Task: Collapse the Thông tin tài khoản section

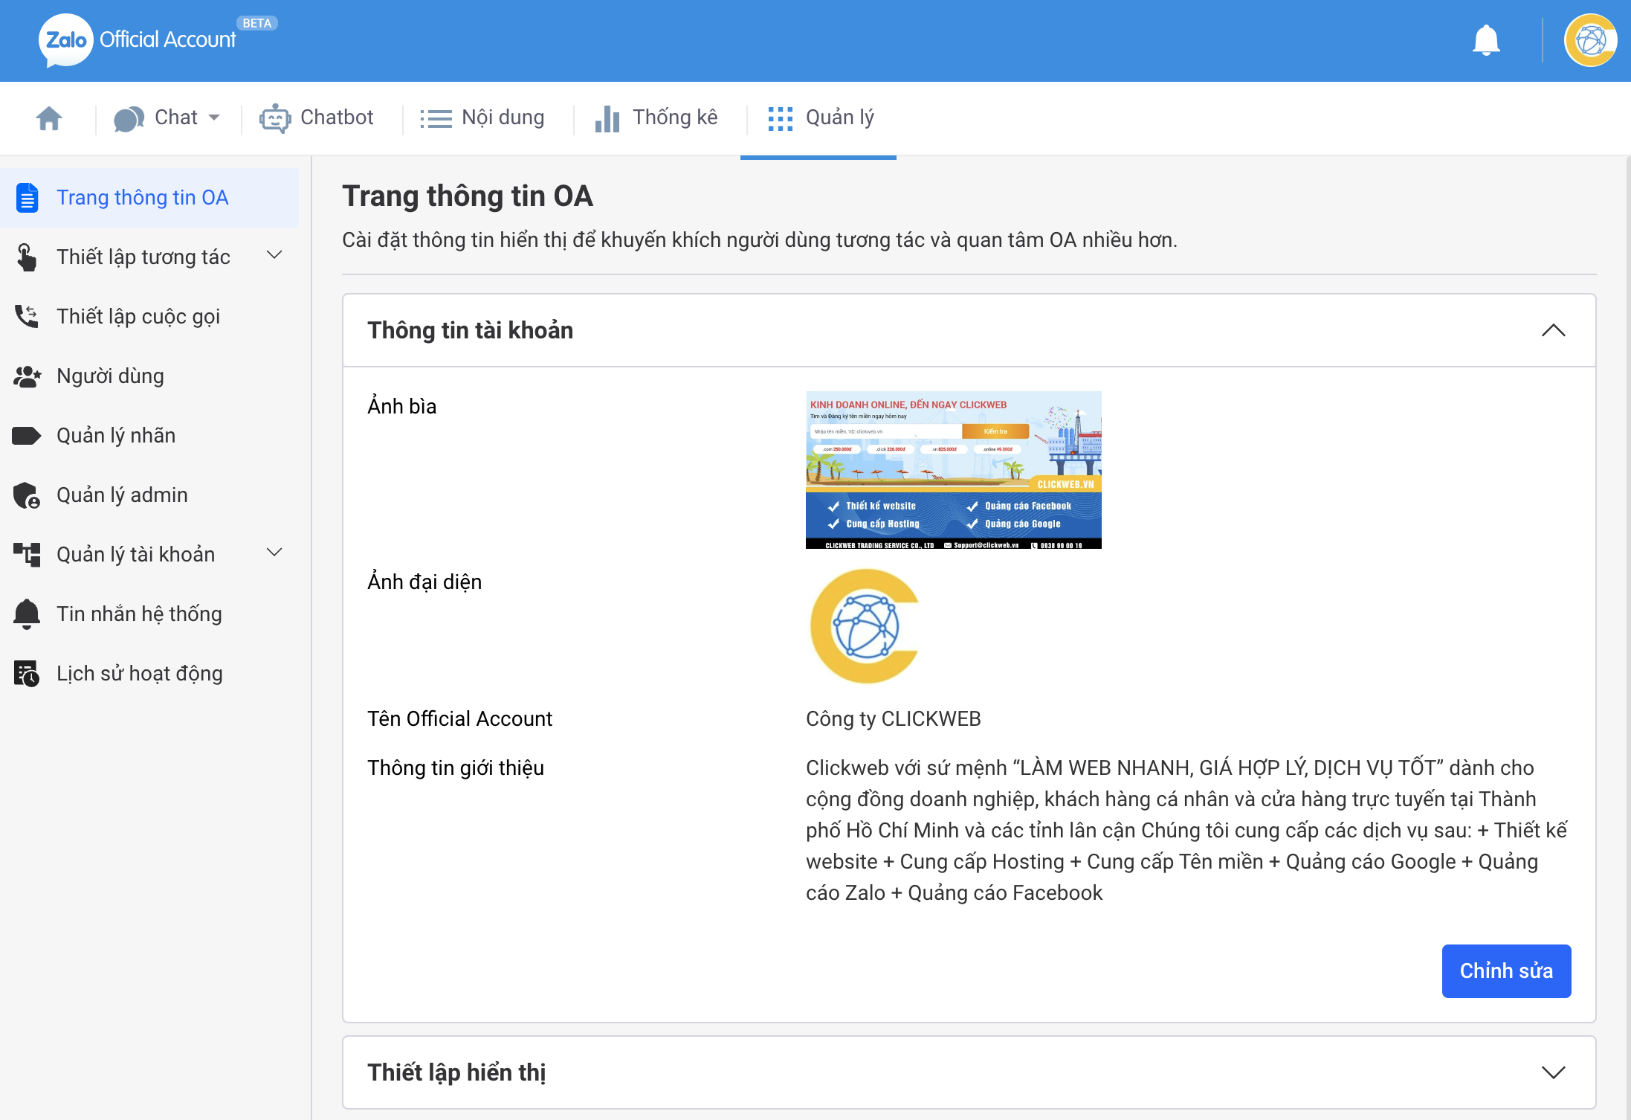Action: [1553, 330]
